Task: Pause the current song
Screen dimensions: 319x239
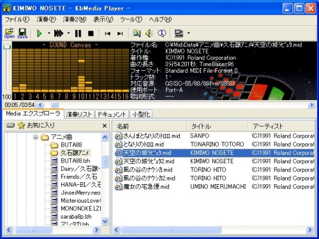Action: [x=78, y=33]
